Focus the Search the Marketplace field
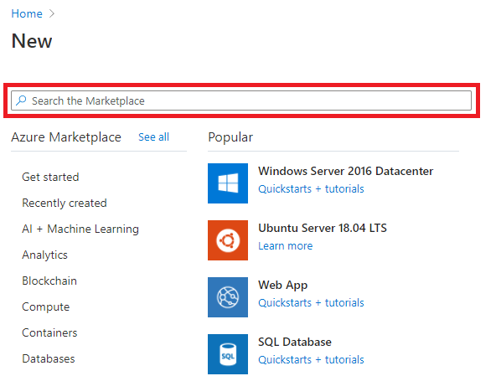The image size is (496, 376). (x=241, y=100)
